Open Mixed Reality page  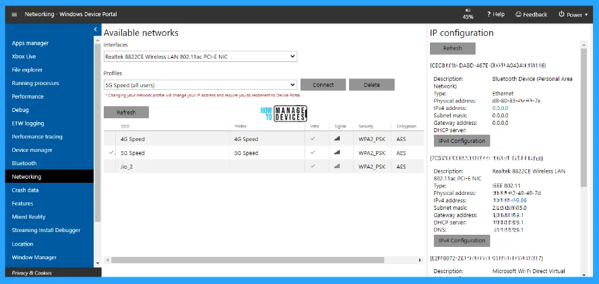click(29, 217)
